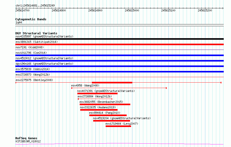Click ruler position label 245614800
231x147 pixels.
click(59, 10)
